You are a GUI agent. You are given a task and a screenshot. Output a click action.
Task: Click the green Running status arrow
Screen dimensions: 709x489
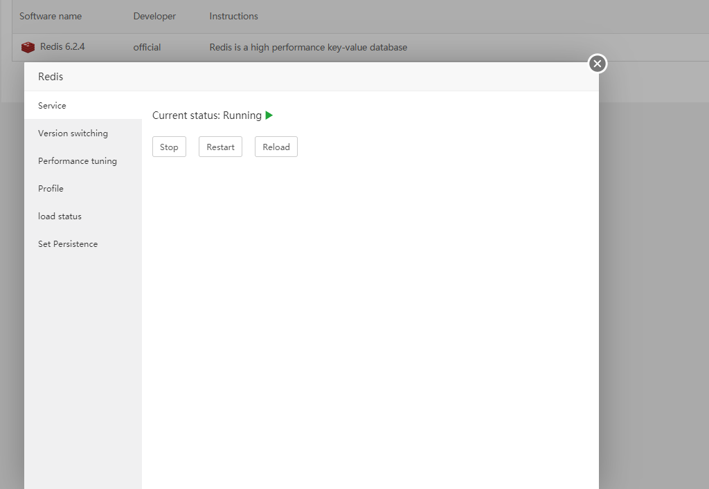(x=269, y=116)
